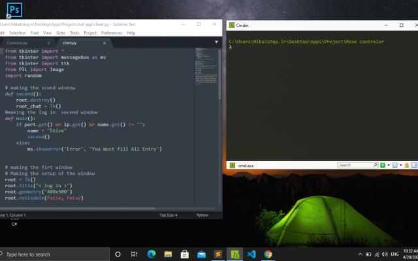This screenshot has width=418, height=261.
Task: Create a new console with green plus icon
Action: pyautogui.click(x=383, y=165)
